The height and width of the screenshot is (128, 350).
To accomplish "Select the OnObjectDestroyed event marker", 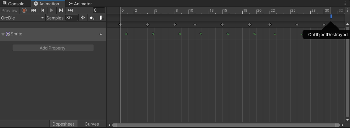I will coord(331,17).
